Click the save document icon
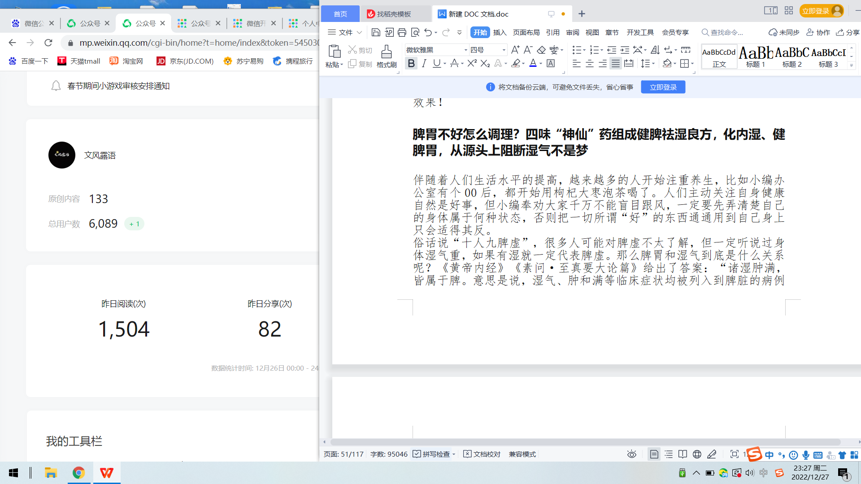861x484 pixels. click(376, 32)
